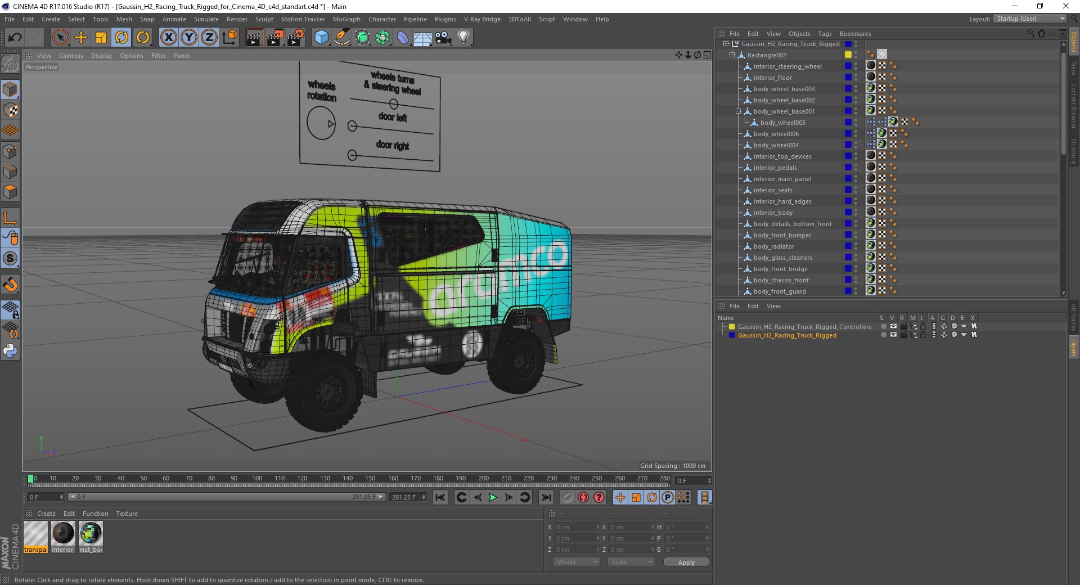Select the interior material thumbnail

[x=62, y=537]
